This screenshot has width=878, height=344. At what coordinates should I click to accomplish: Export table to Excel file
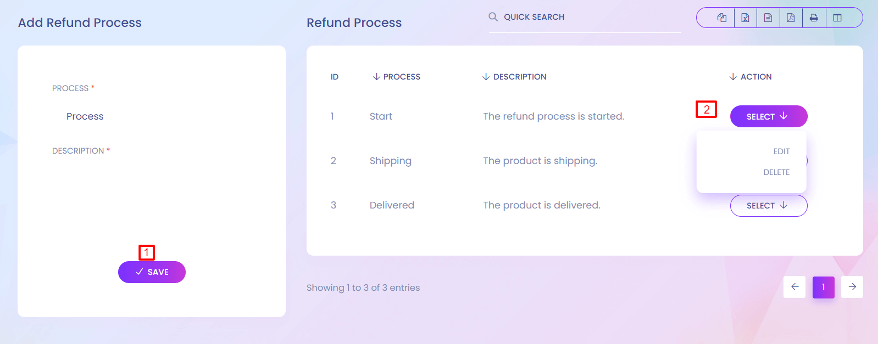(745, 18)
